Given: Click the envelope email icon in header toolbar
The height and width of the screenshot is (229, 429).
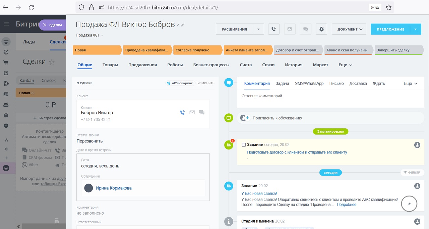Looking at the screenshot, I should [290, 29].
